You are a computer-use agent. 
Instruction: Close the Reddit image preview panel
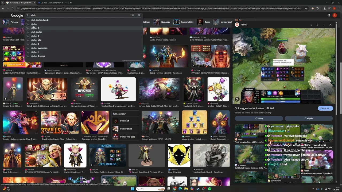[x=330, y=25]
